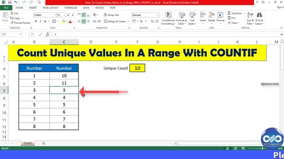
Task: Open the Calibri font name dropdown
Action: point(55,15)
